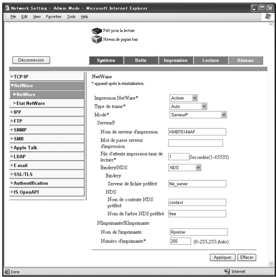This screenshot has height=277, width=276.
Task: Click the Internet Explorer page icon in title bar
Action: tap(7, 8)
